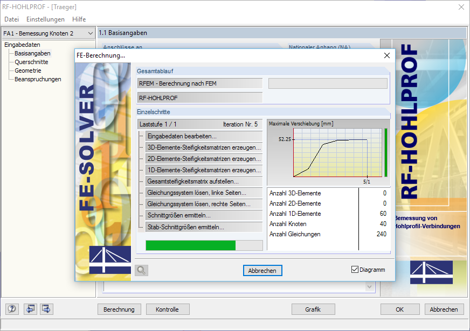This screenshot has width=470, height=331.
Task: Close the FE-Berechnung dialog
Action: click(x=387, y=55)
